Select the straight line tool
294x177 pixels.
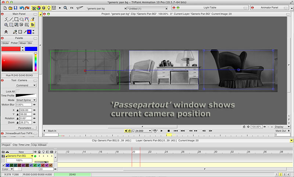tap(11, 19)
